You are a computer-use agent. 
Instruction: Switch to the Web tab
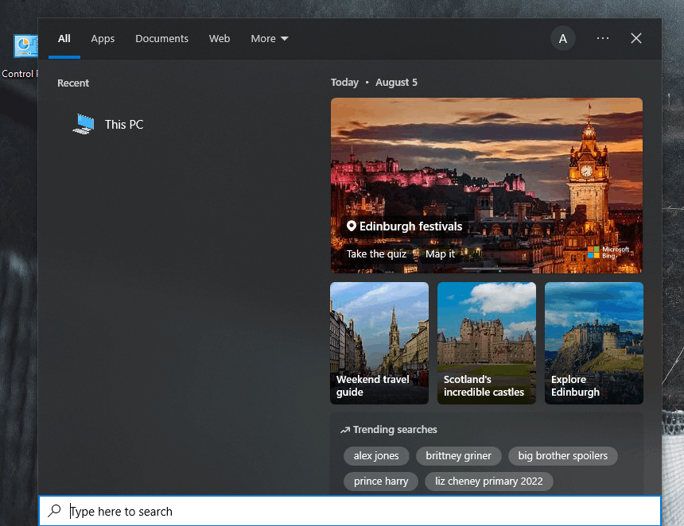(220, 38)
